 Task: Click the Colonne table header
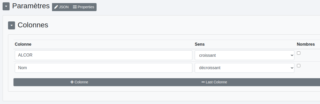[x=23, y=44]
